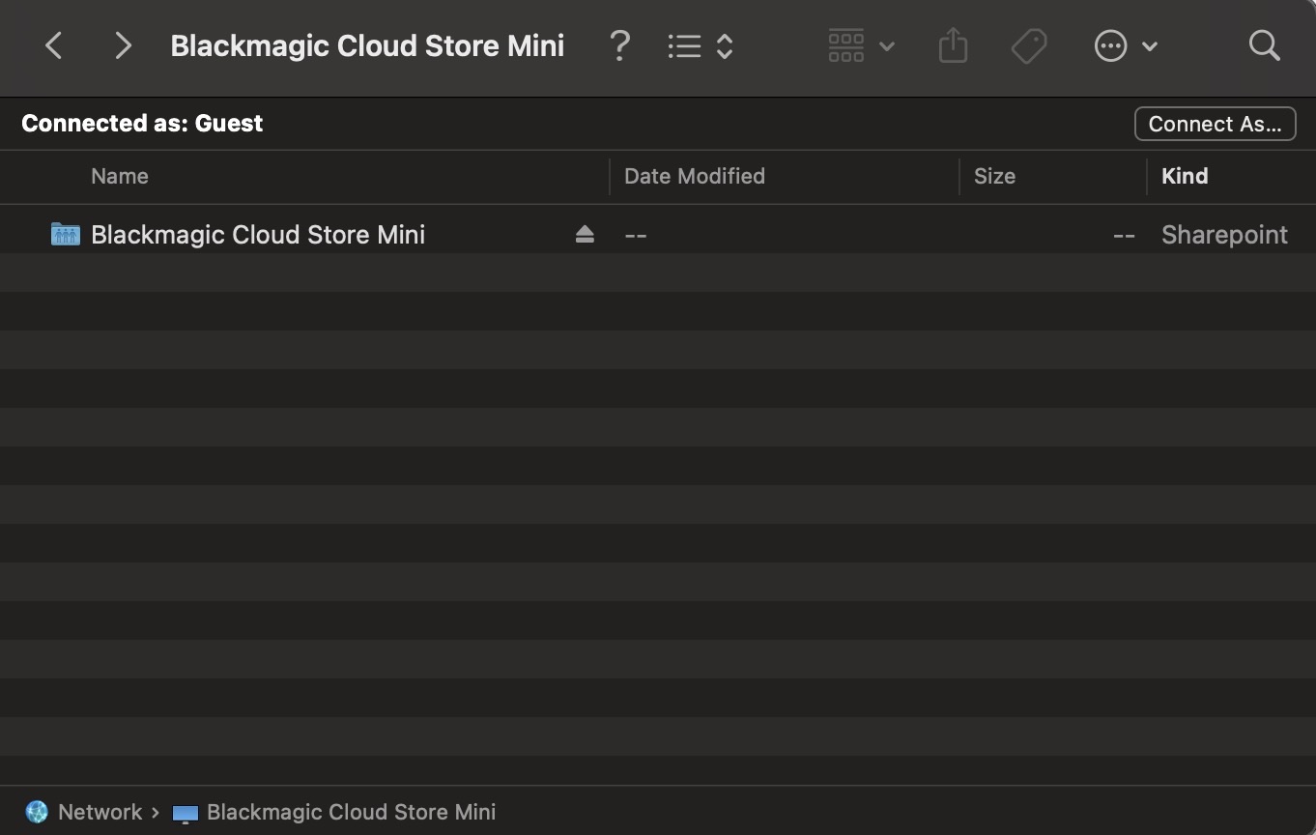
Task: Click the shared folder icon in list
Action: pos(65,234)
